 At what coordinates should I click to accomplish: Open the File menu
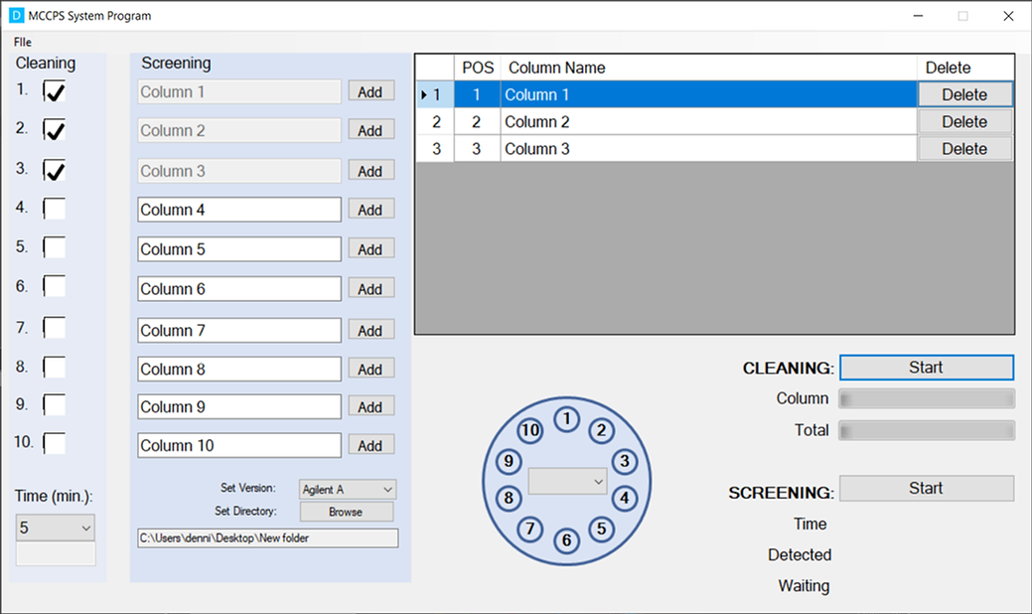[21, 42]
